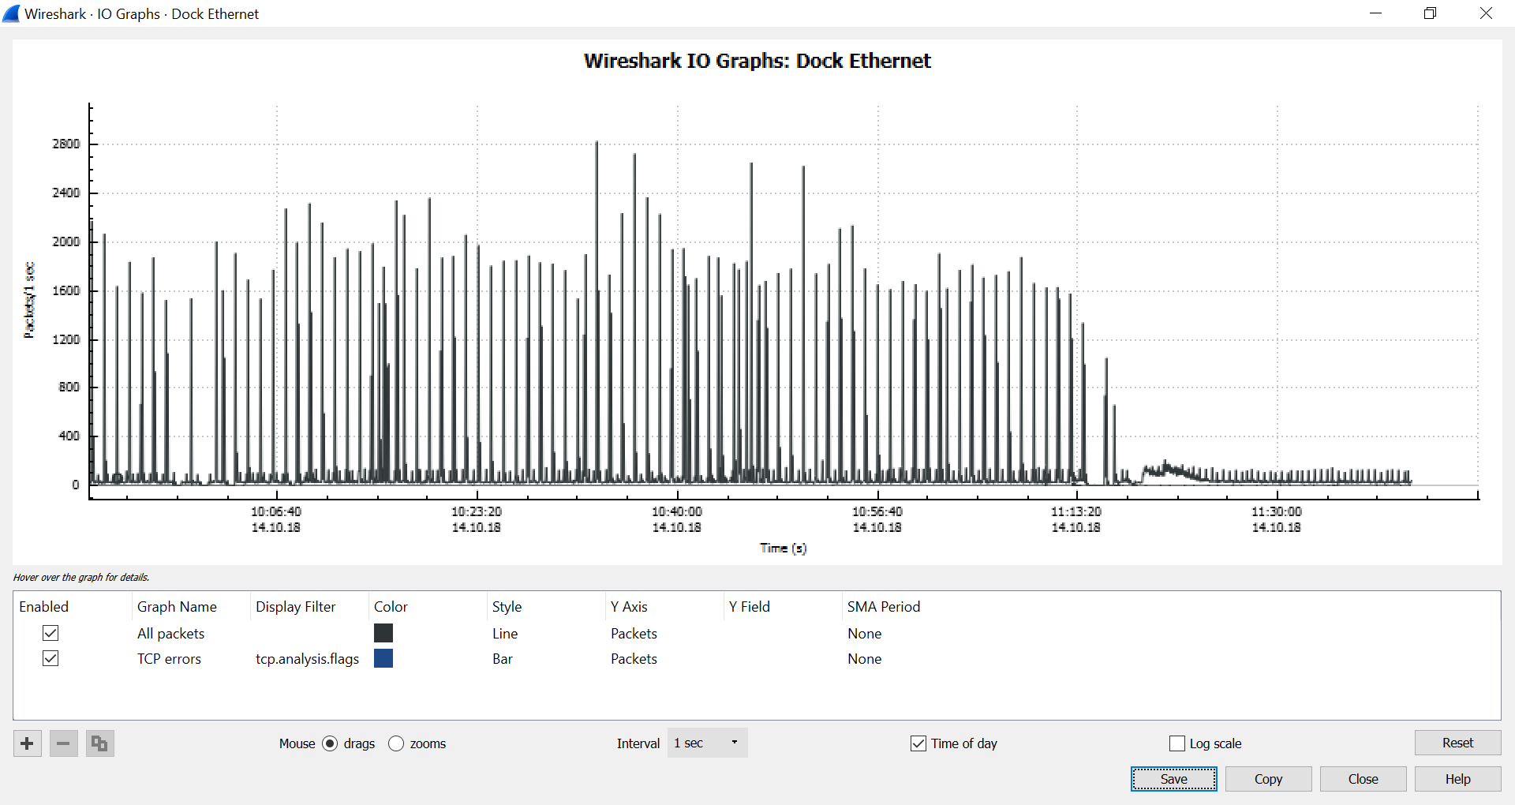The image size is (1515, 805).
Task: Click the tcp.analysis.flags filter cell
Action: 307,659
